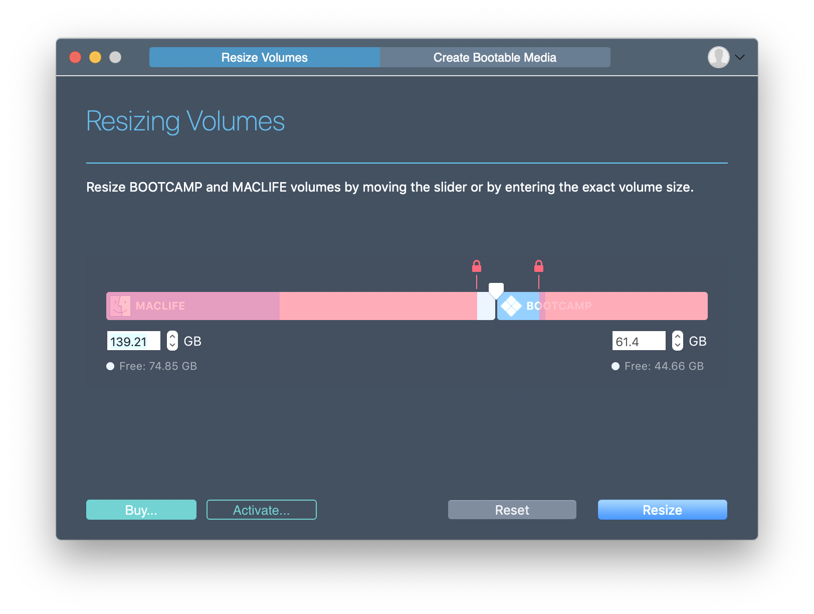
Task: Minimize the window with yellow button
Action: [x=95, y=57]
